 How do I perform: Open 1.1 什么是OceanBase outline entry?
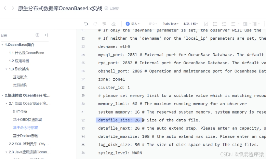click(x=26, y=53)
